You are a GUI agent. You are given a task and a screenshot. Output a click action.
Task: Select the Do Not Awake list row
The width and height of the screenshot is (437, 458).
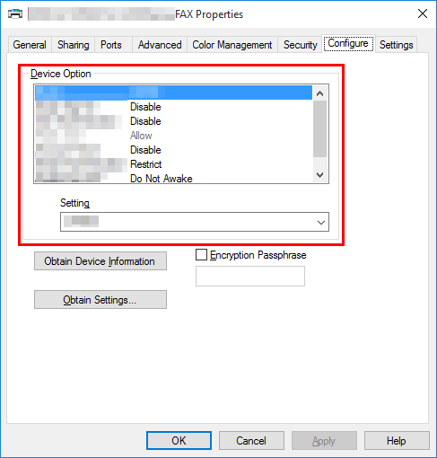pyautogui.click(x=173, y=179)
